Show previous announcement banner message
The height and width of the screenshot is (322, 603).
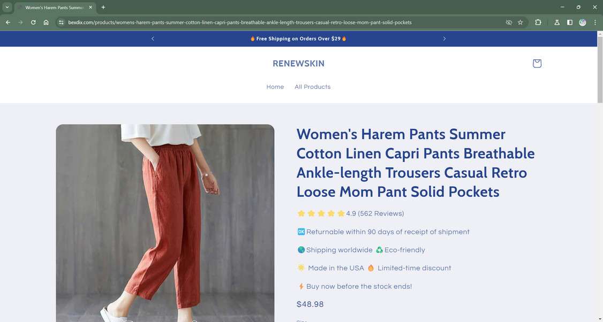coord(153,39)
